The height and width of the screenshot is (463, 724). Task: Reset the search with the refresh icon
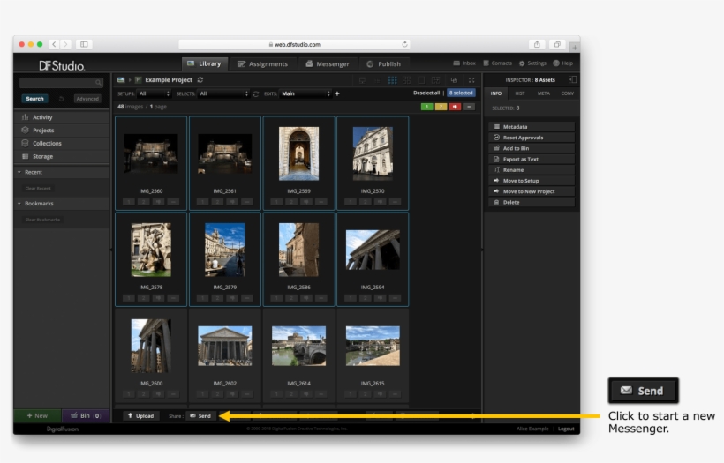tap(61, 99)
